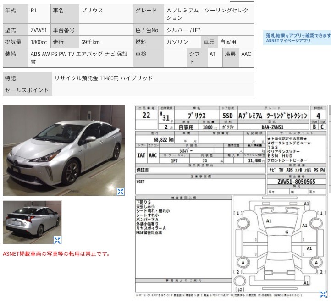The height and width of the screenshot is (303, 331).
Task: Click the empty セールスポイント value row
Action: 153,90
